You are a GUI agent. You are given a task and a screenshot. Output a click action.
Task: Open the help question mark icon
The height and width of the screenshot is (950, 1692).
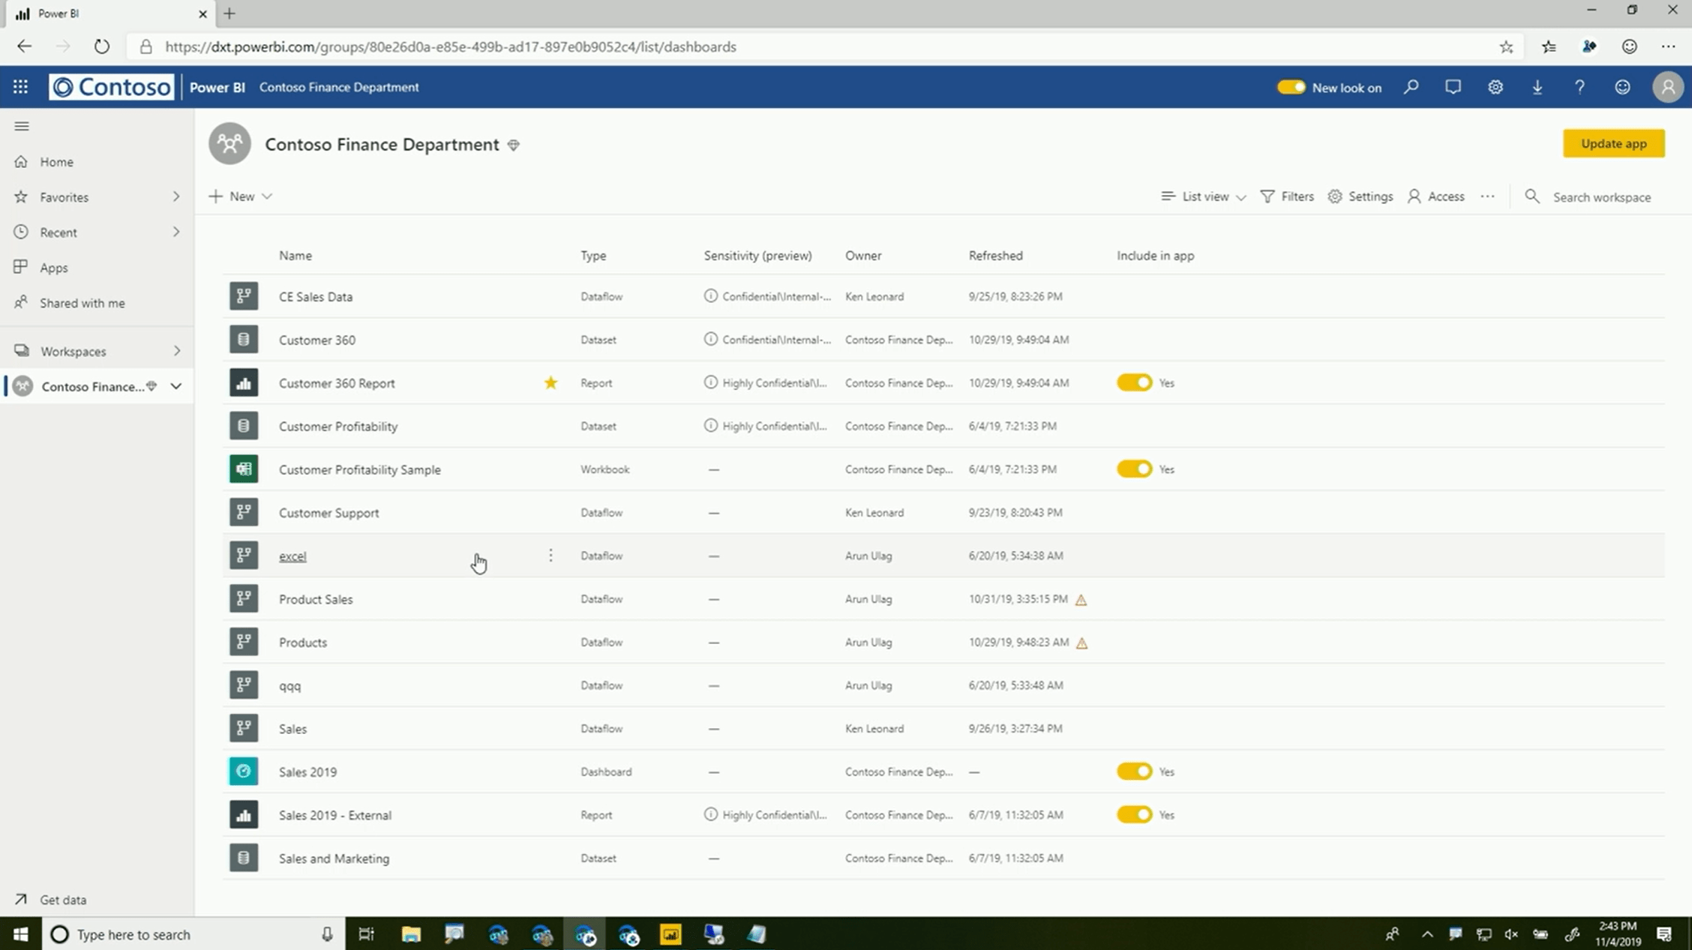(x=1579, y=87)
